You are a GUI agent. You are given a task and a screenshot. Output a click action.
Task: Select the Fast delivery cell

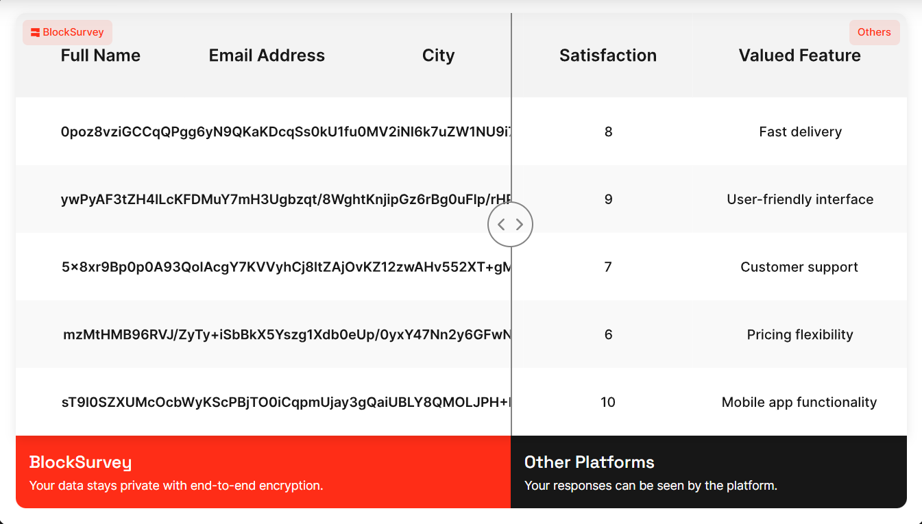coord(800,132)
